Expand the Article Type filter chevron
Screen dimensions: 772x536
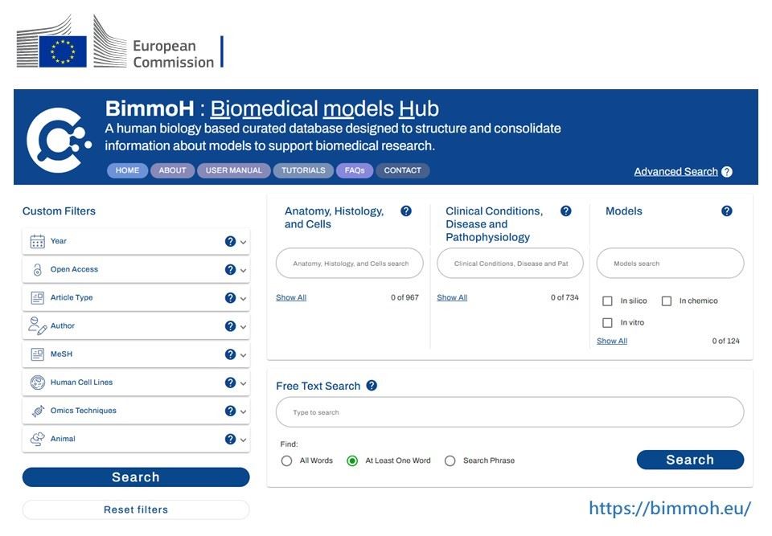243,299
